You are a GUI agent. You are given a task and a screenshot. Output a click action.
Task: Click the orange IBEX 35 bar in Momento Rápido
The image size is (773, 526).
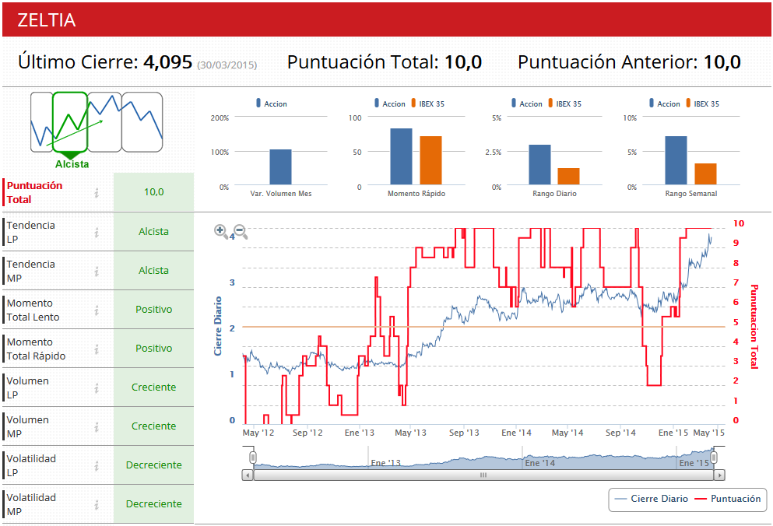click(x=430, y=161)
